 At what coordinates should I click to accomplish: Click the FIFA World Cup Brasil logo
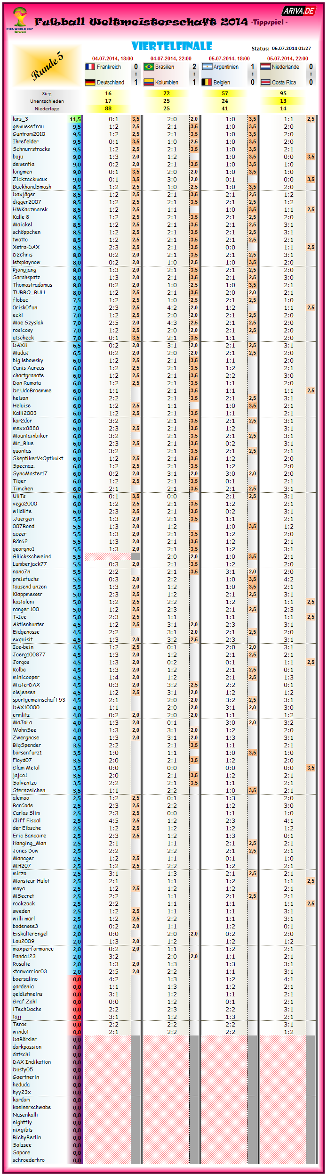[x=20, y=20]
